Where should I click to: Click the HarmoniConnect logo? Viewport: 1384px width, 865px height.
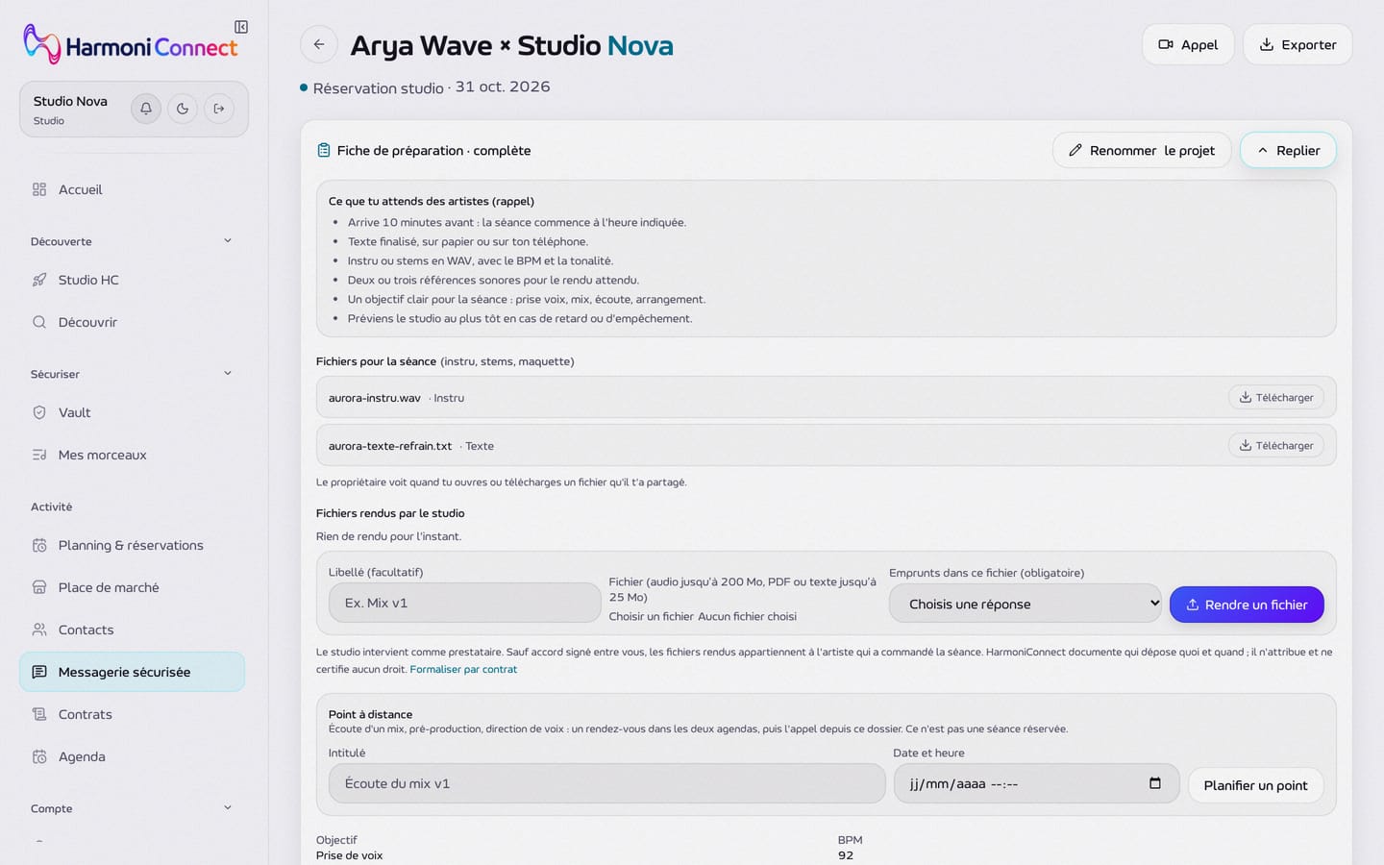131,45
